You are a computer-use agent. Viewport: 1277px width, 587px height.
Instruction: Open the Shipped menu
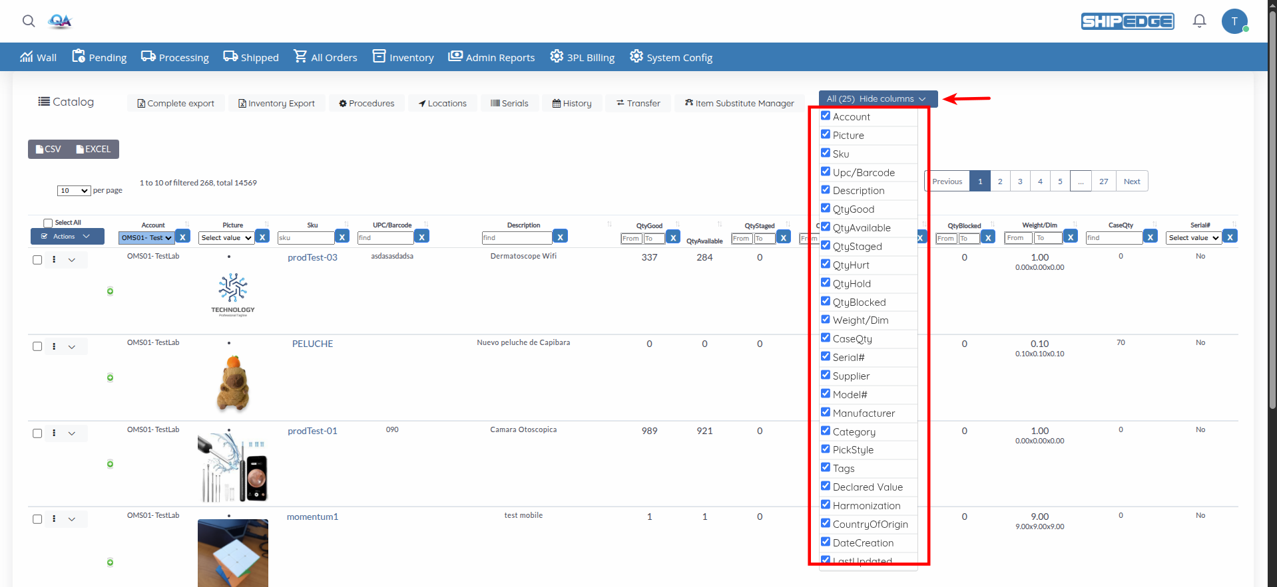coord(250,57)
